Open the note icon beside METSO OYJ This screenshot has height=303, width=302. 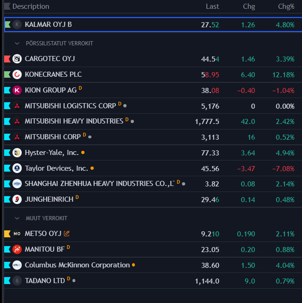coord(67,234)
